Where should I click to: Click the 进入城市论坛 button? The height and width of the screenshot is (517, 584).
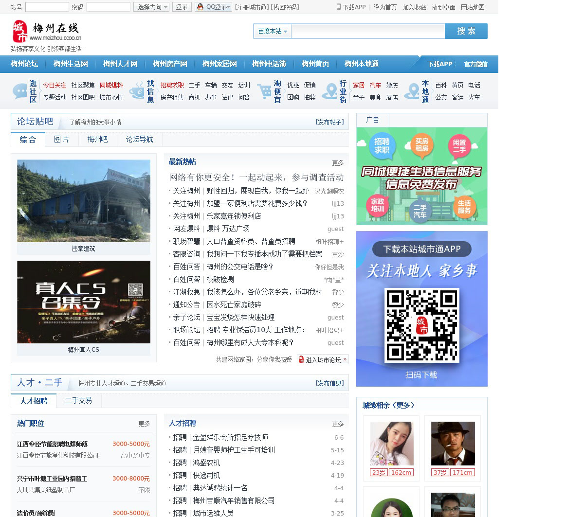(323, 360)
